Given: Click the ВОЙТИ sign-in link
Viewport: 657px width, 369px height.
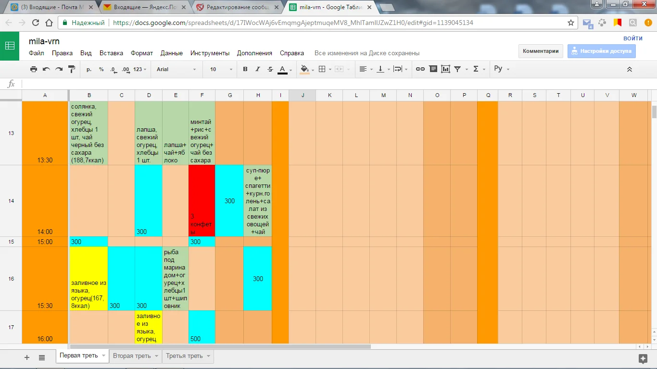Looking at the screenshot, I should point(632,38).
